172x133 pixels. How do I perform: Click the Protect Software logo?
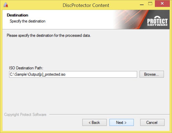[x=157, y=21]
